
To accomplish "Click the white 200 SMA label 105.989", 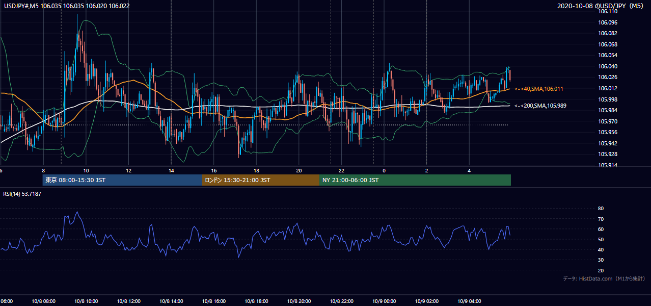I will tap(540, 106).
